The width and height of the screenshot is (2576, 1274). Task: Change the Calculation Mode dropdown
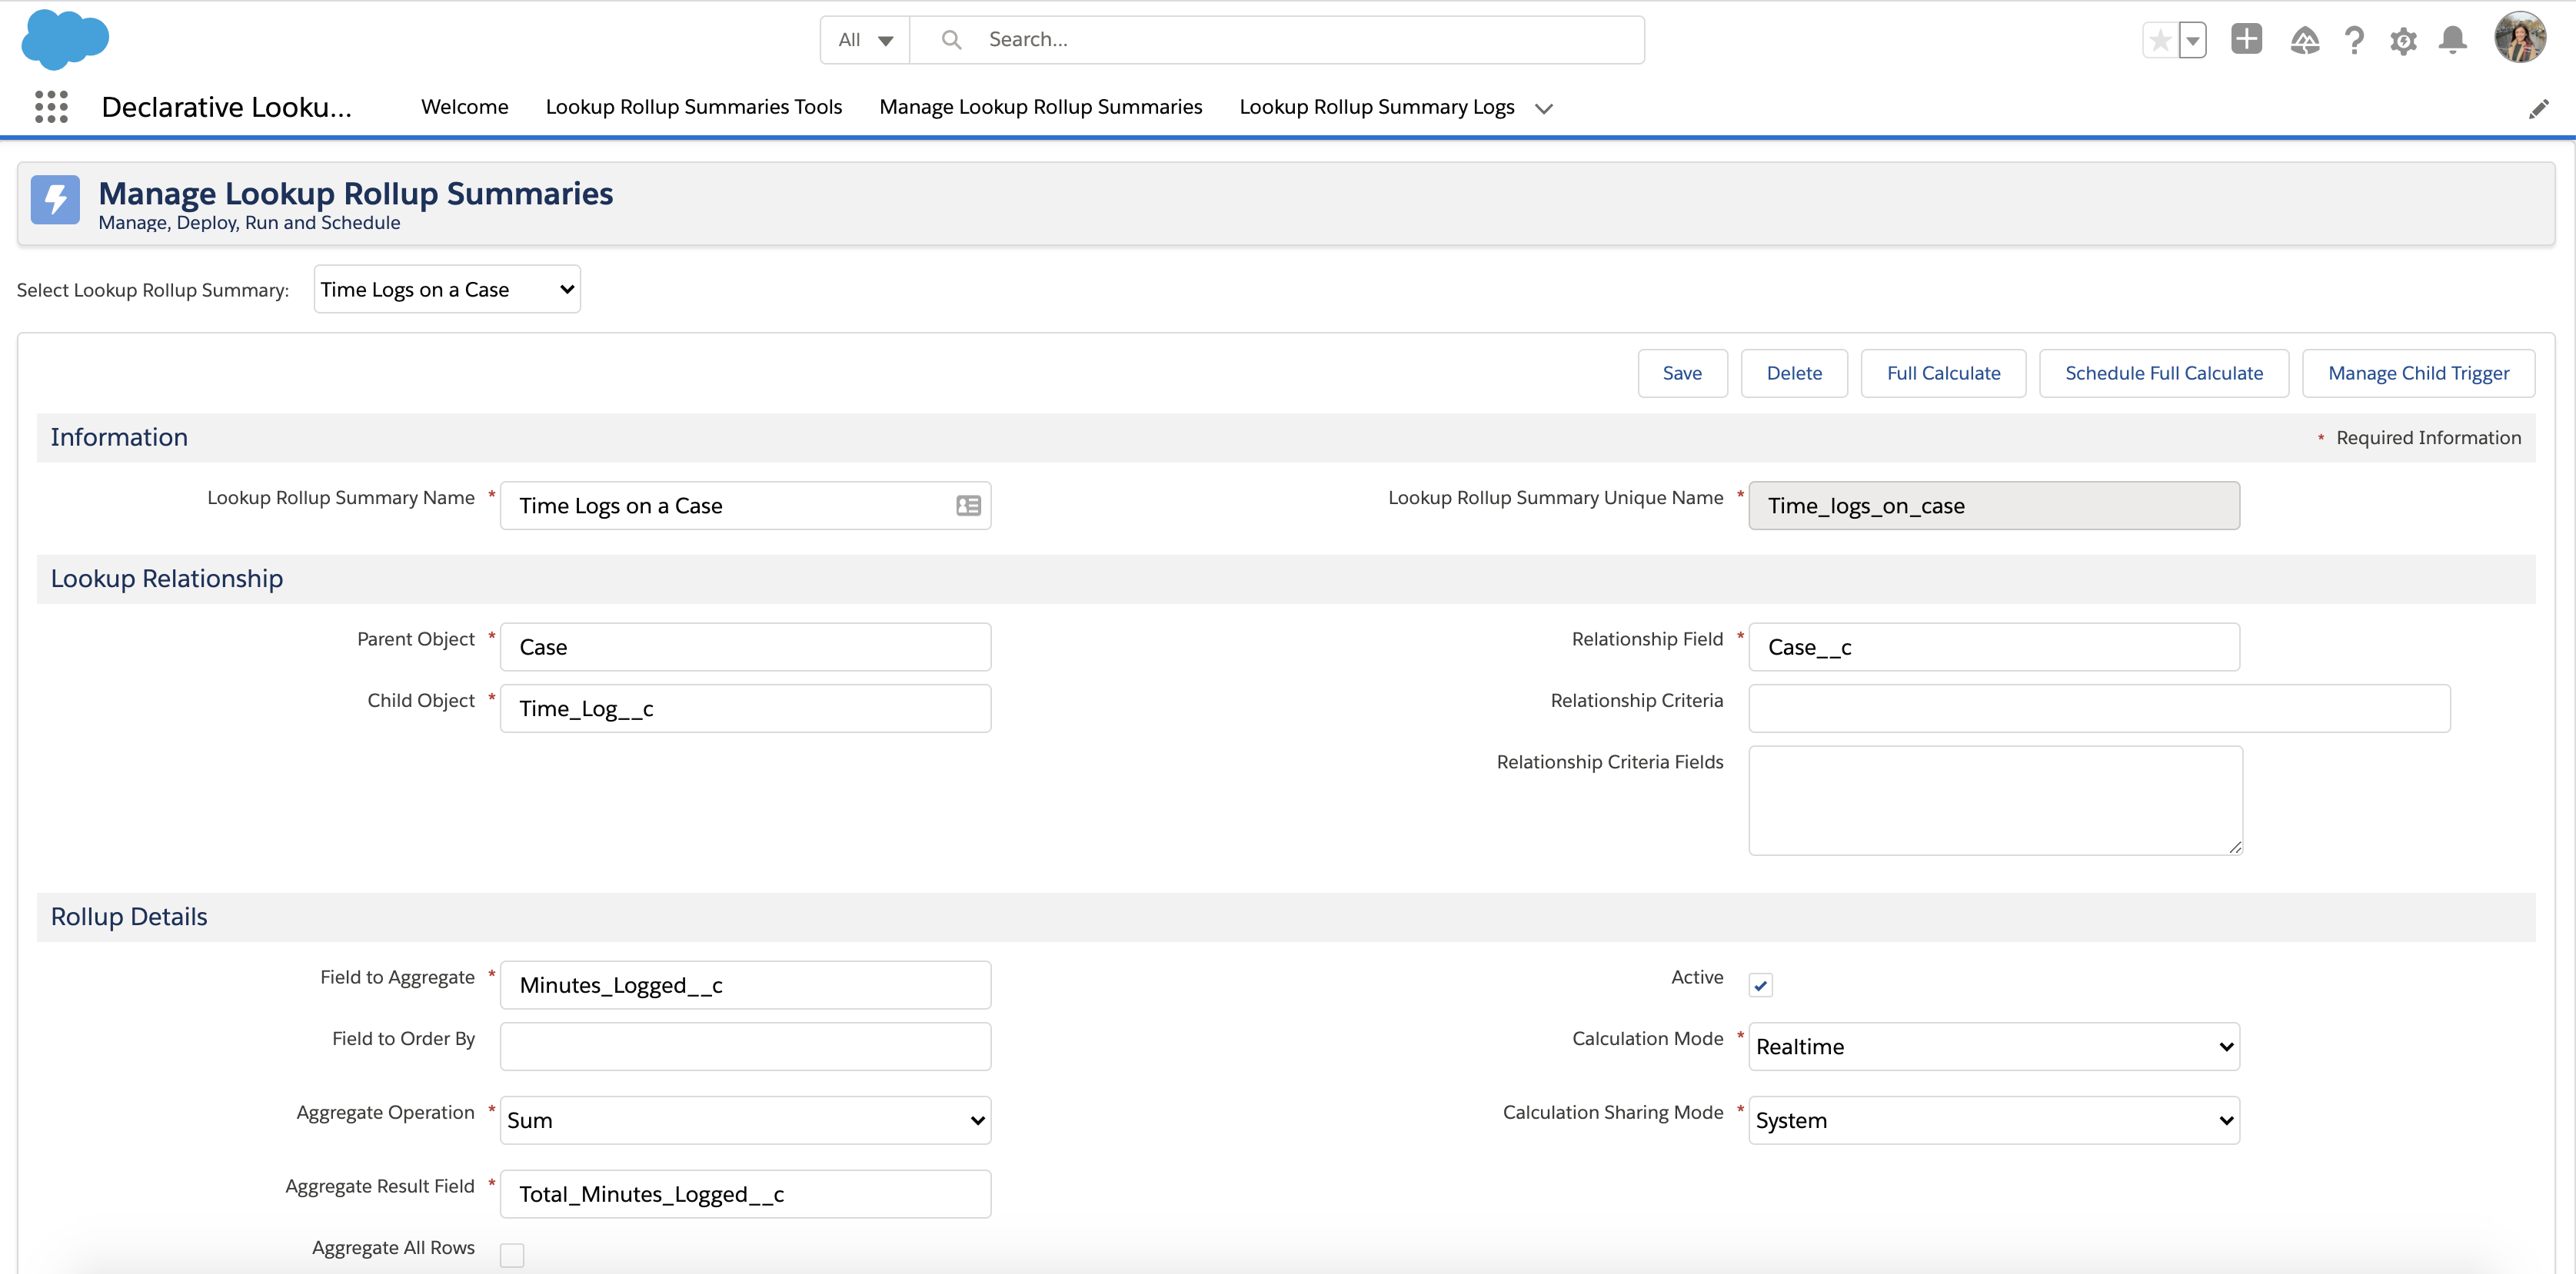click(x=1994, y=1047)
